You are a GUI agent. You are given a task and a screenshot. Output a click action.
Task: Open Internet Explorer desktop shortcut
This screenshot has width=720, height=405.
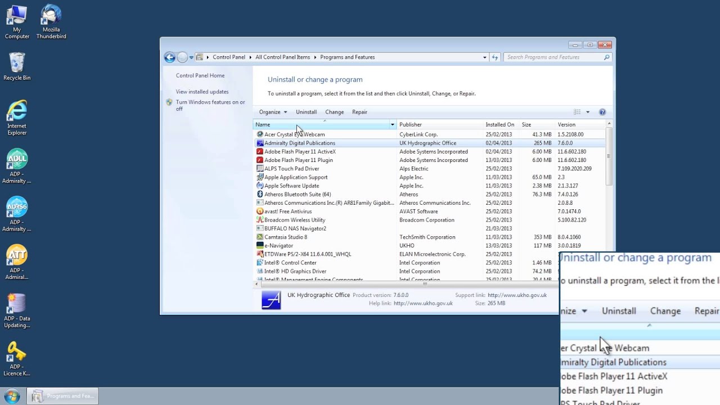click(x=17, y=118)
